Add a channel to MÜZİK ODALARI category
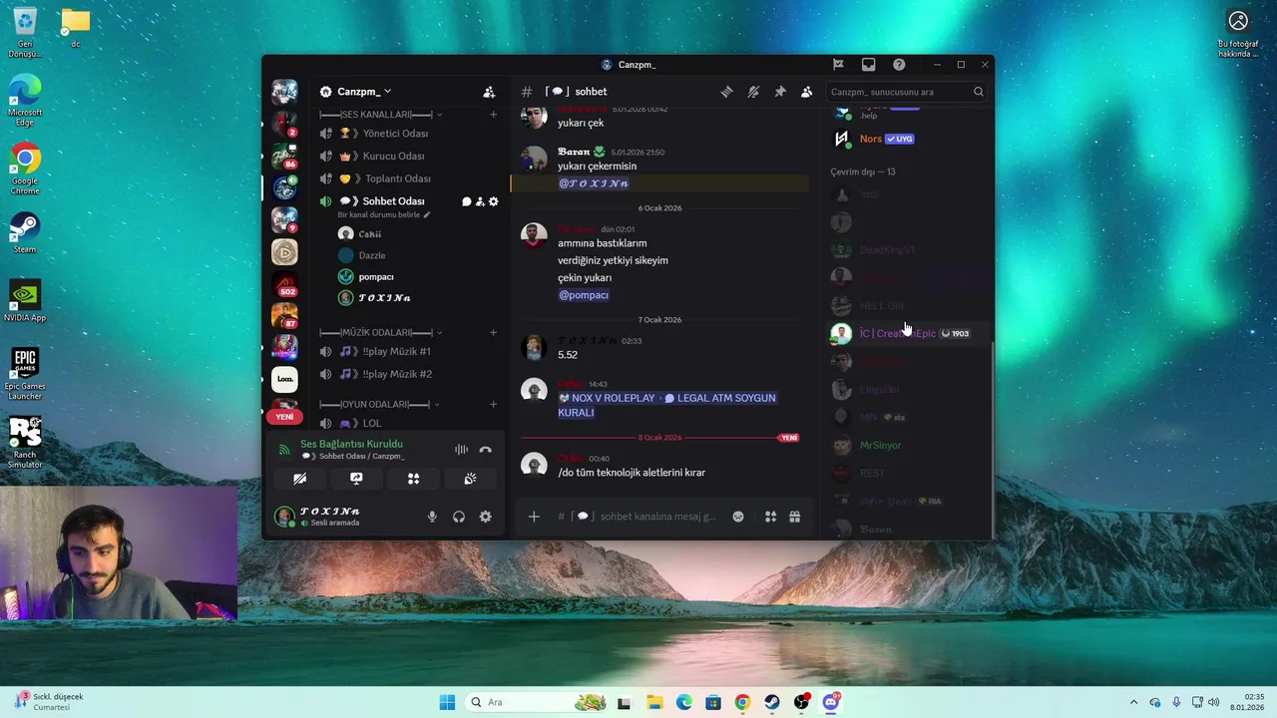 [493, 332]
